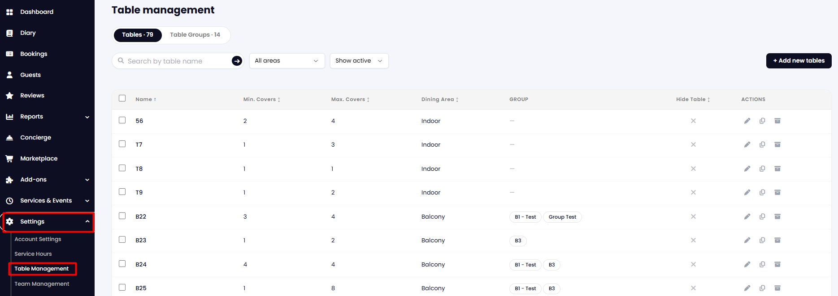Switch to Tables tab
Screen dimensions: 838x296
[138, 35]
